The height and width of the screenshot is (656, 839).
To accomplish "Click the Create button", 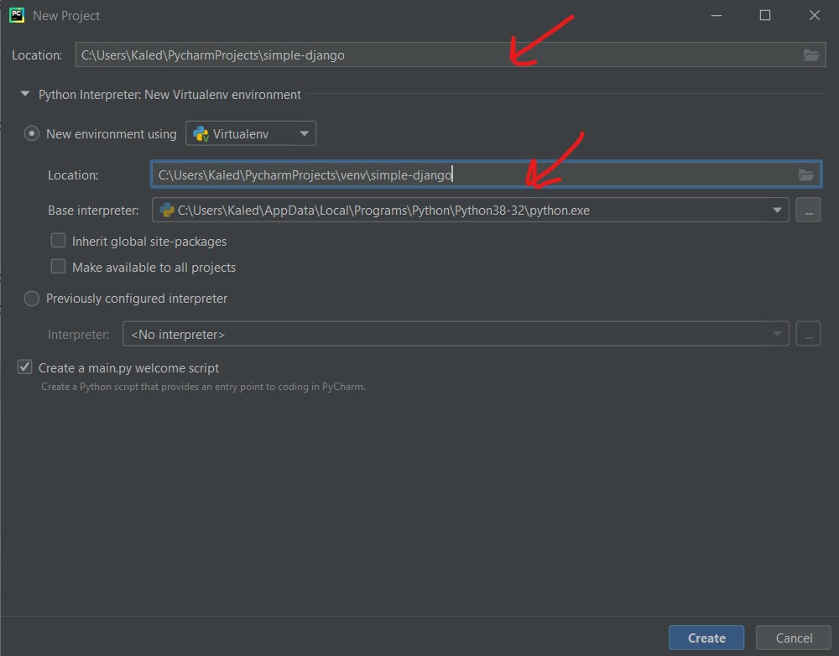I will [706, 638].
